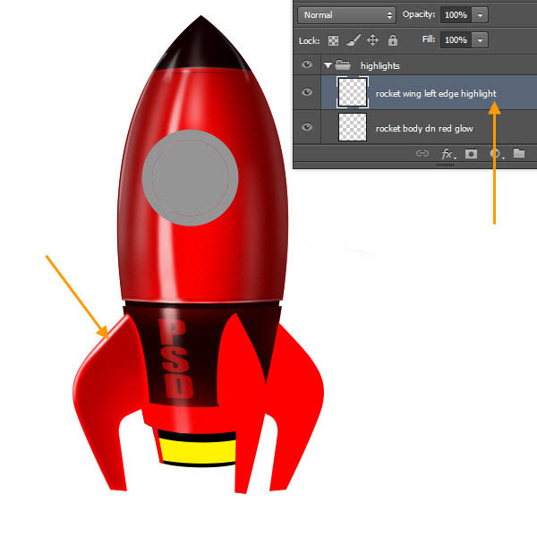Toggle visibility of rocket wing left edge highlight

click(308, 93)
